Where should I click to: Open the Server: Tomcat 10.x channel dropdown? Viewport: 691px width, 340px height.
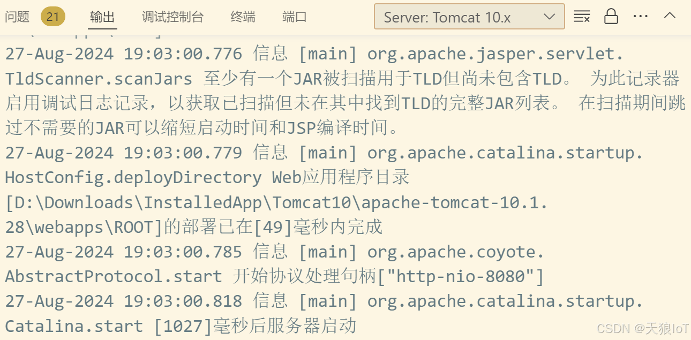click(x=469, y=17)
